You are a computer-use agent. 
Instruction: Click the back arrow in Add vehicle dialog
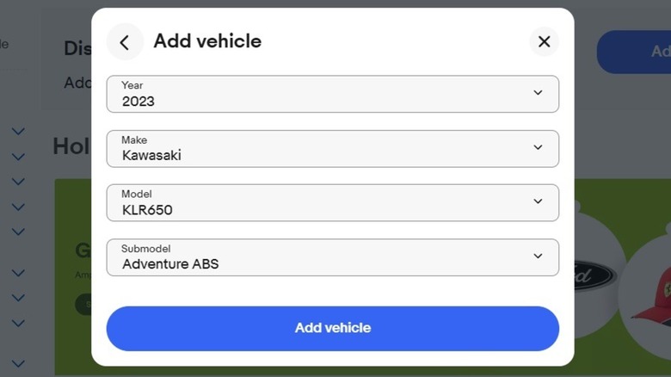click(x=125, y=42)
